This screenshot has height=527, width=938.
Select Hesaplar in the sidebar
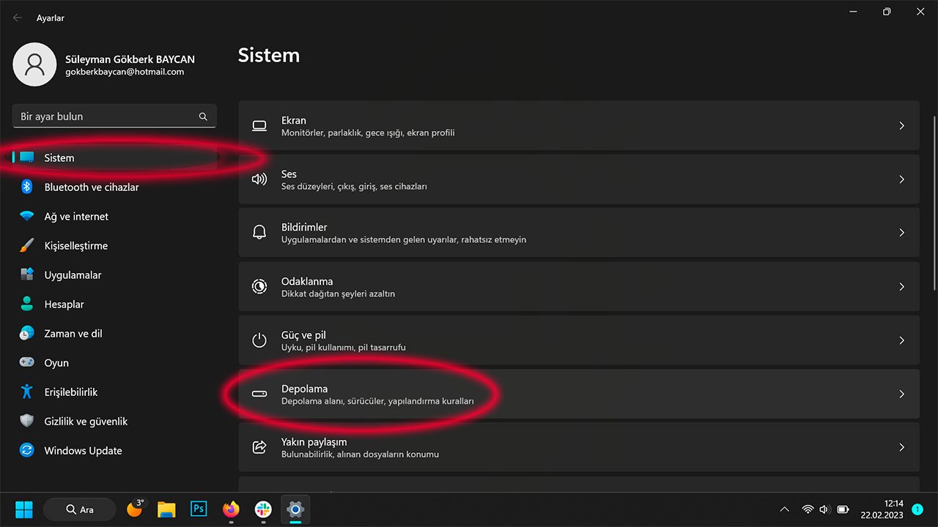click(x=114, y=304)
